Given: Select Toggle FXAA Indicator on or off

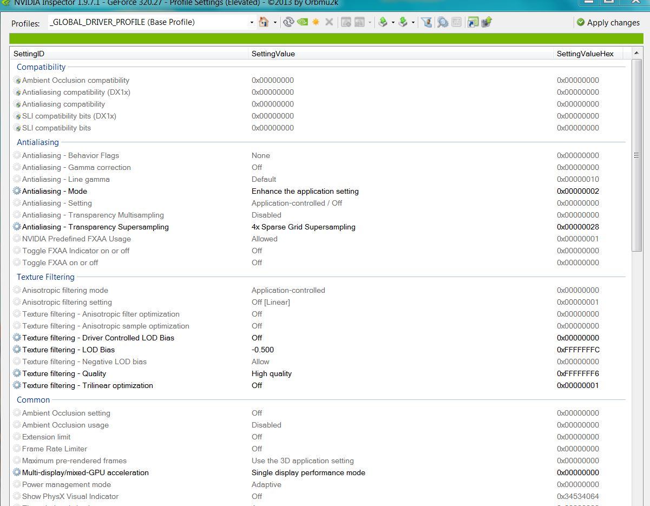Looking at the screenshot, I should [76, 251].
